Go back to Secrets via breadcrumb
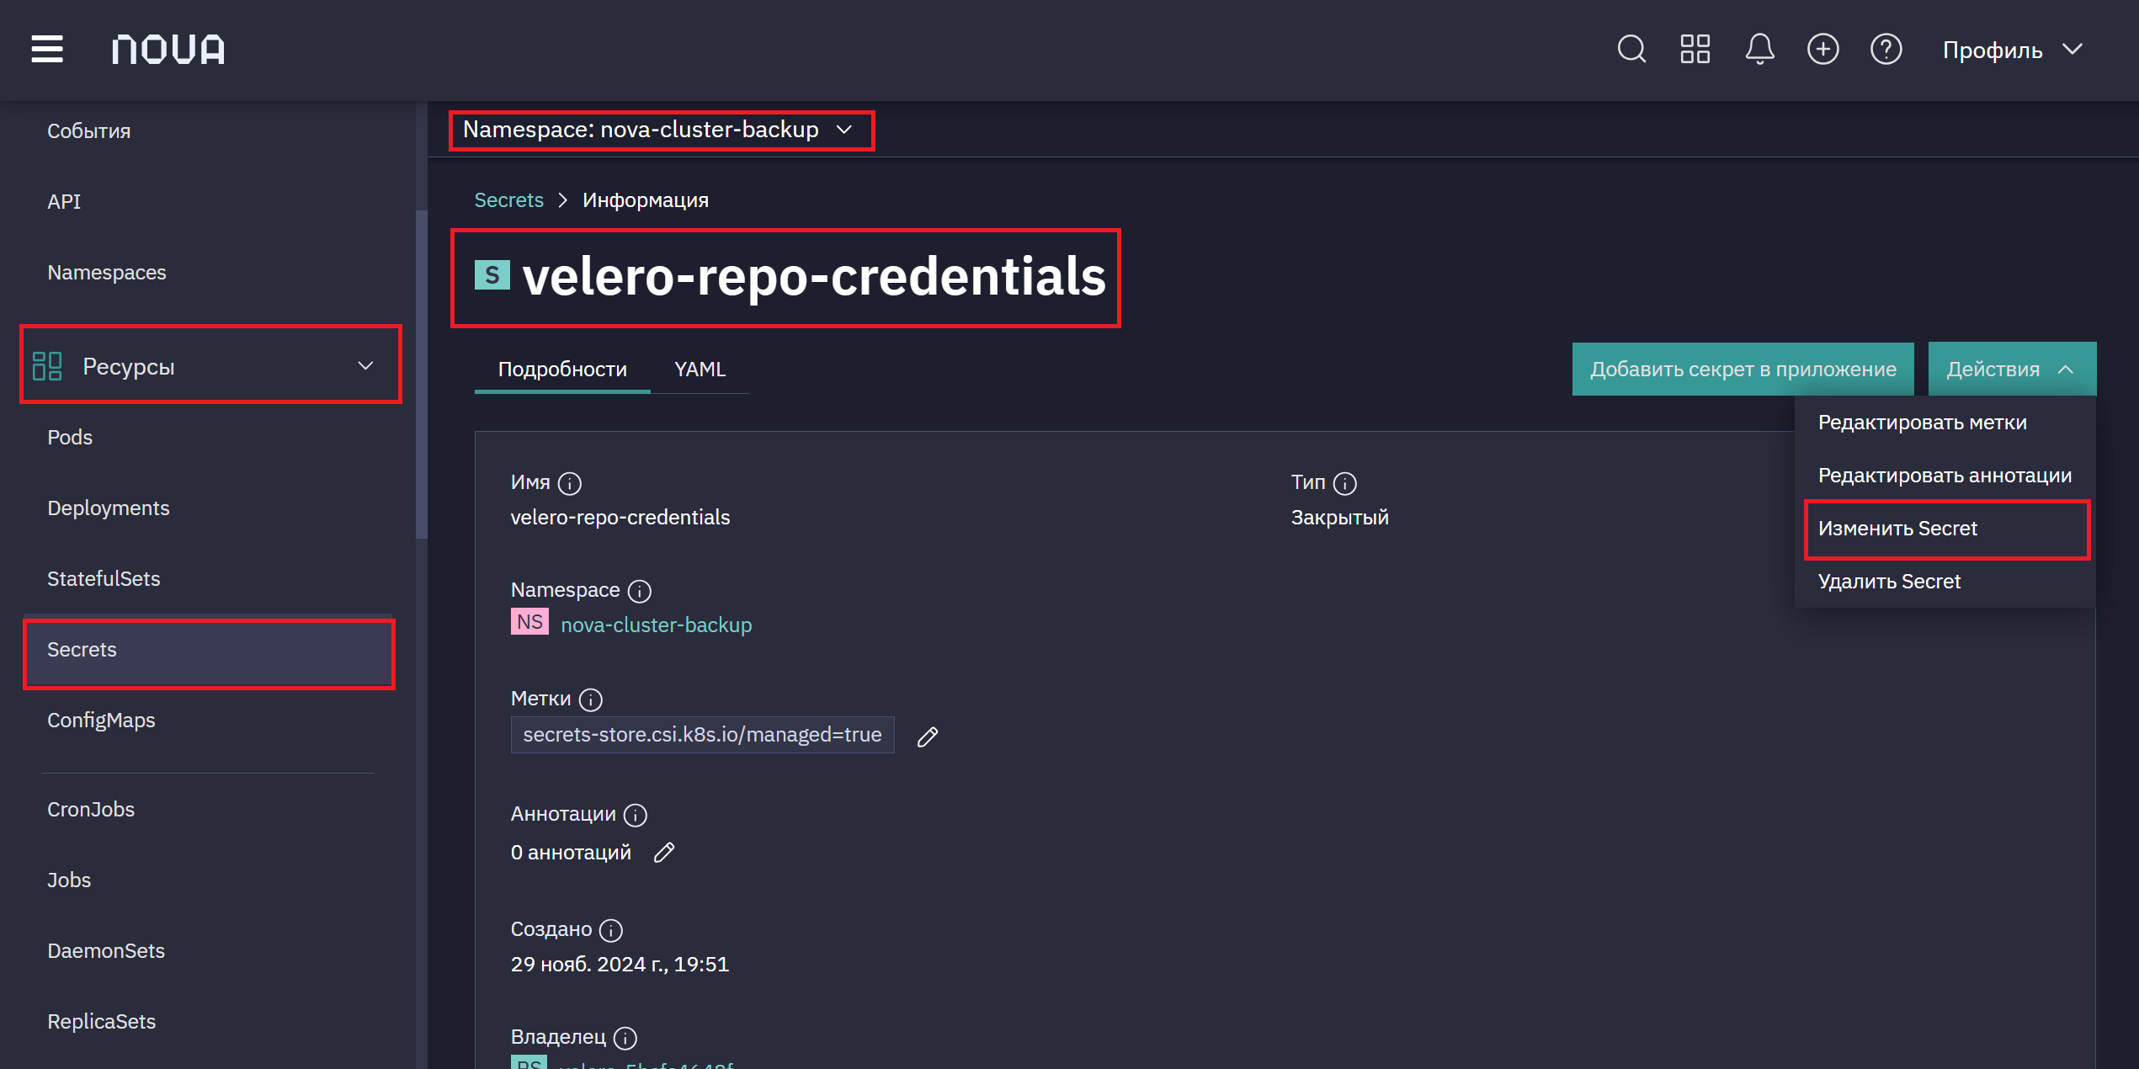Screen dimensions: 2139x1069 [x=508, y=200]
